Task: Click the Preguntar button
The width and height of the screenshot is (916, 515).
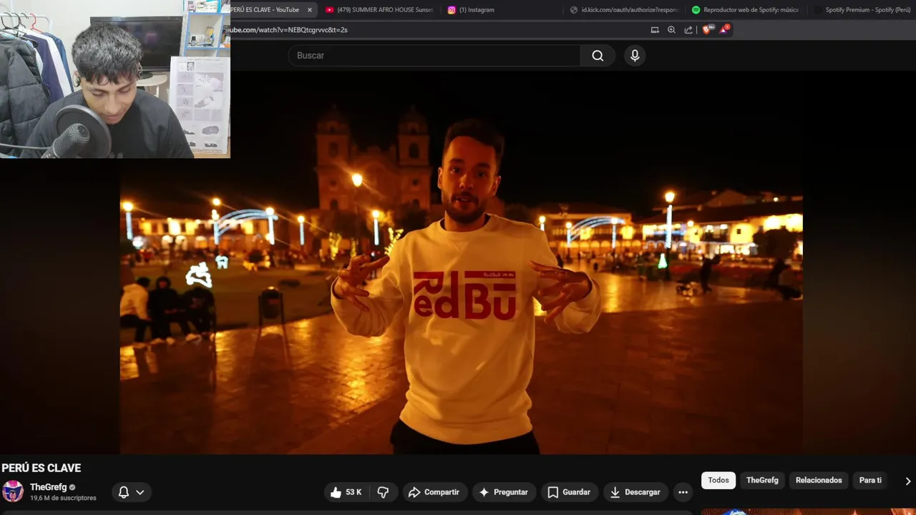Action: pyautogui.click(x=503, y=492)
